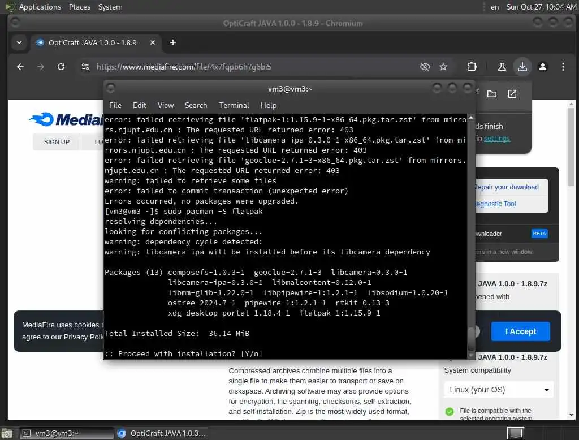Click terminal scrollbar up arrow
This screenshot has height=440, width=579.
[x=471, y=118]
